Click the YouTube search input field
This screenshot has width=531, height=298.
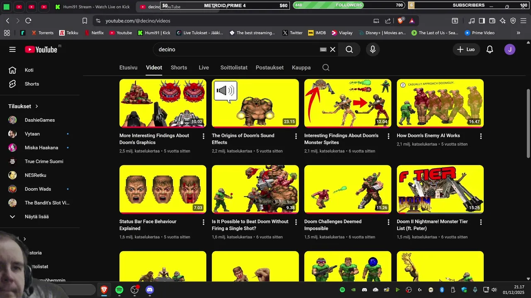coord(236,49)
